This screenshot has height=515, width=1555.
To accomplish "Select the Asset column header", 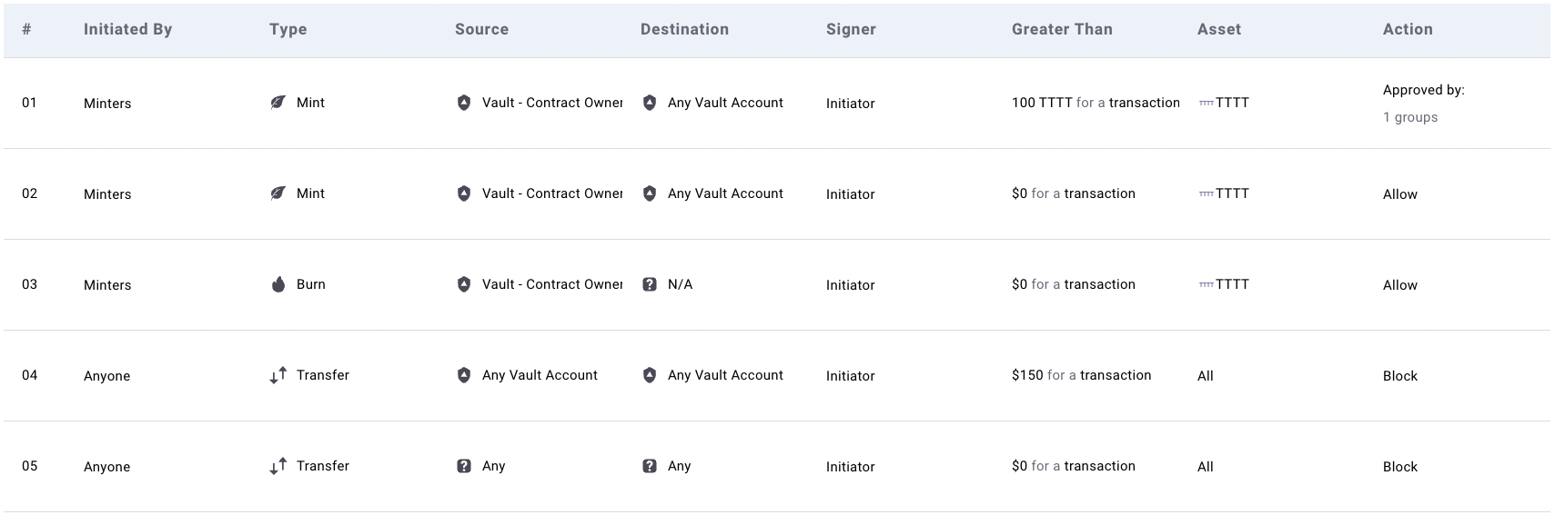I will (1219, 29).
